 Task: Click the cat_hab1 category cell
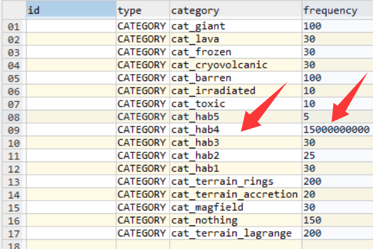click(x=236, y=168)
